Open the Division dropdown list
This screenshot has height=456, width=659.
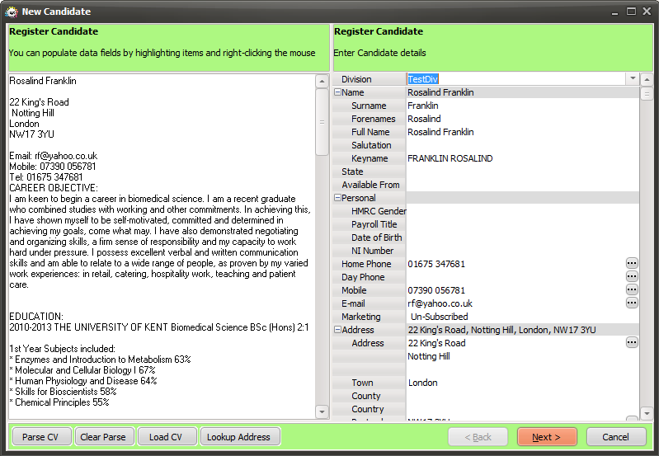[633, 79]
